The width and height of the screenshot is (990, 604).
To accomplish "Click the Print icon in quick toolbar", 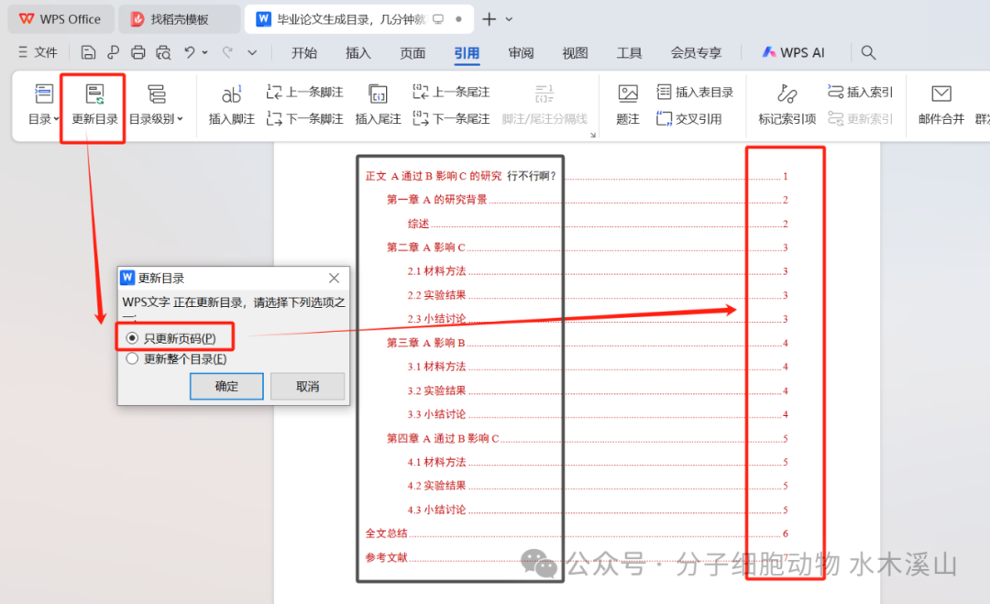I will [x=137, y=52].
